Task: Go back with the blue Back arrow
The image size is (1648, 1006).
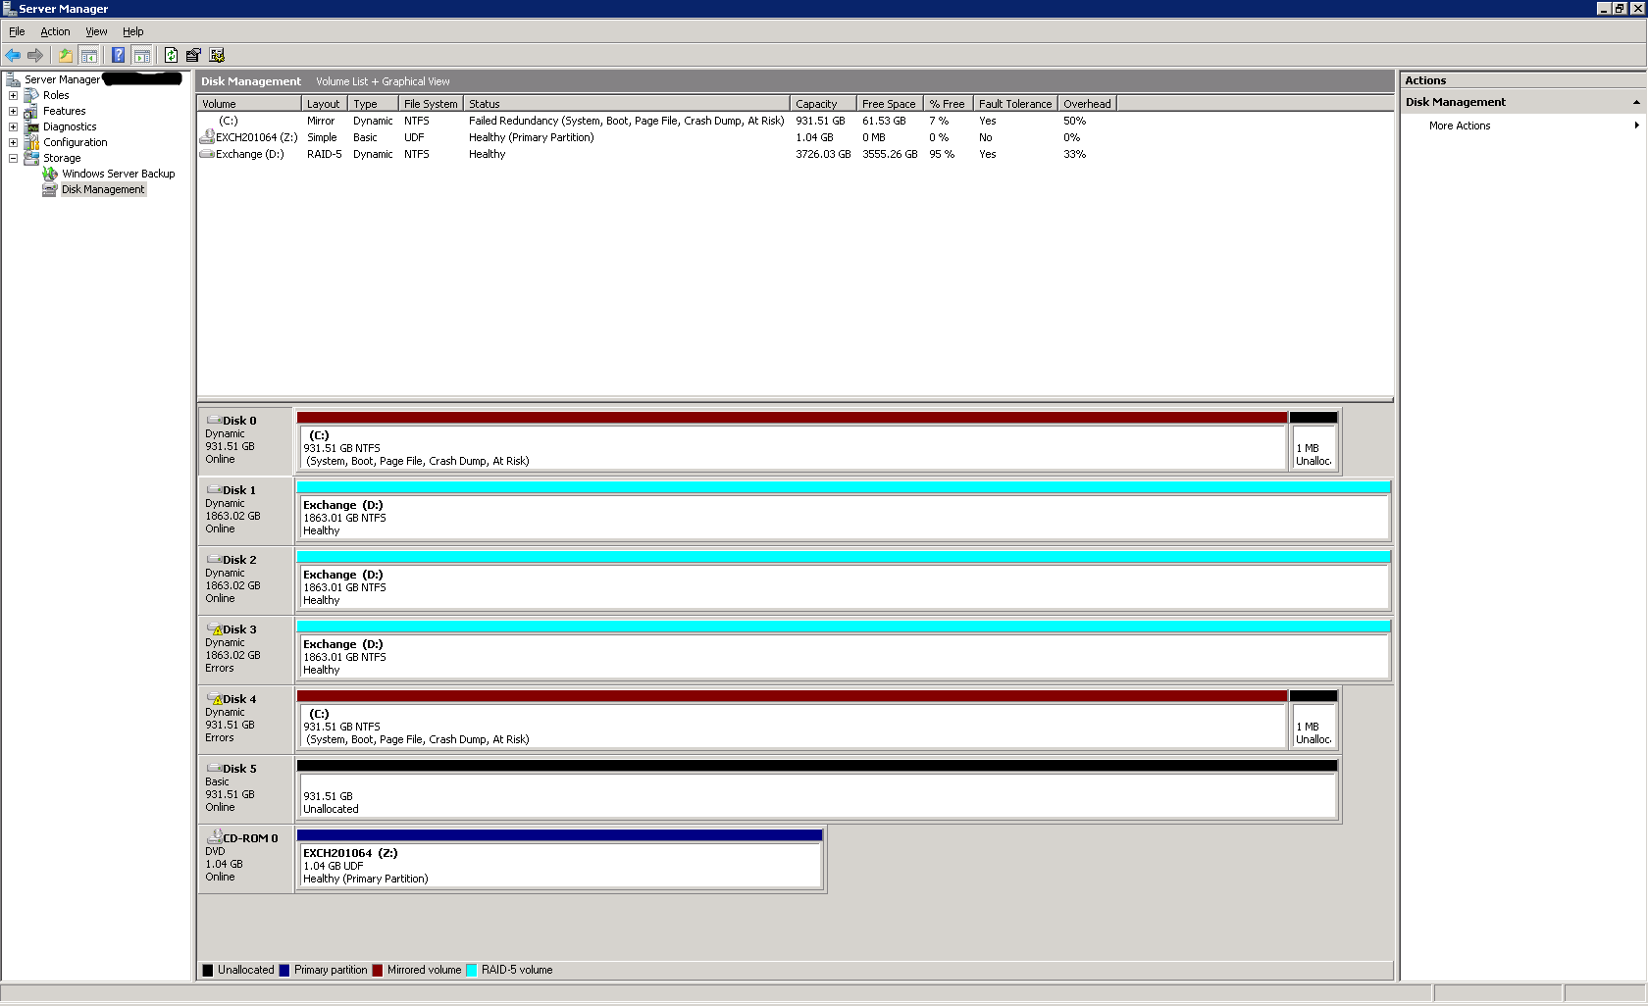Action: [13, 55]
